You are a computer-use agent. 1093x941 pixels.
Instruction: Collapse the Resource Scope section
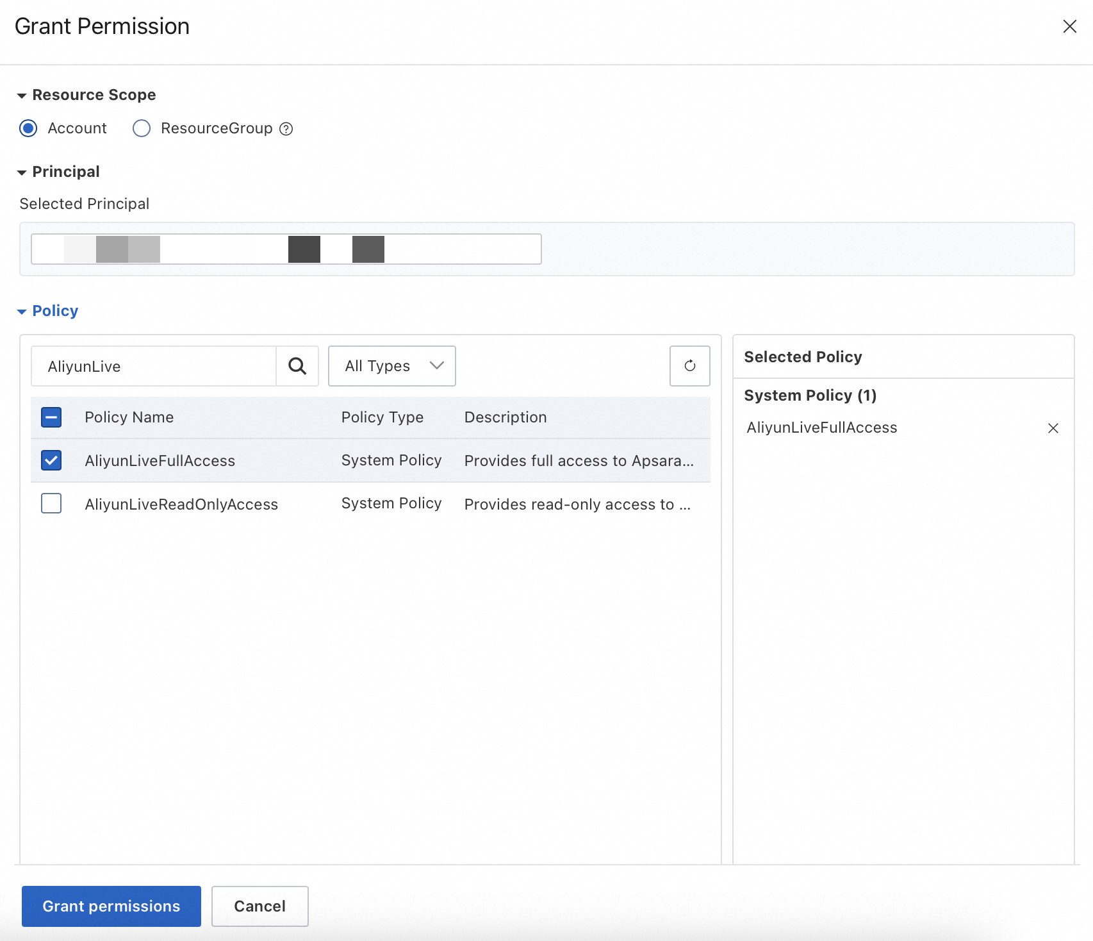[x=22, y=96]
